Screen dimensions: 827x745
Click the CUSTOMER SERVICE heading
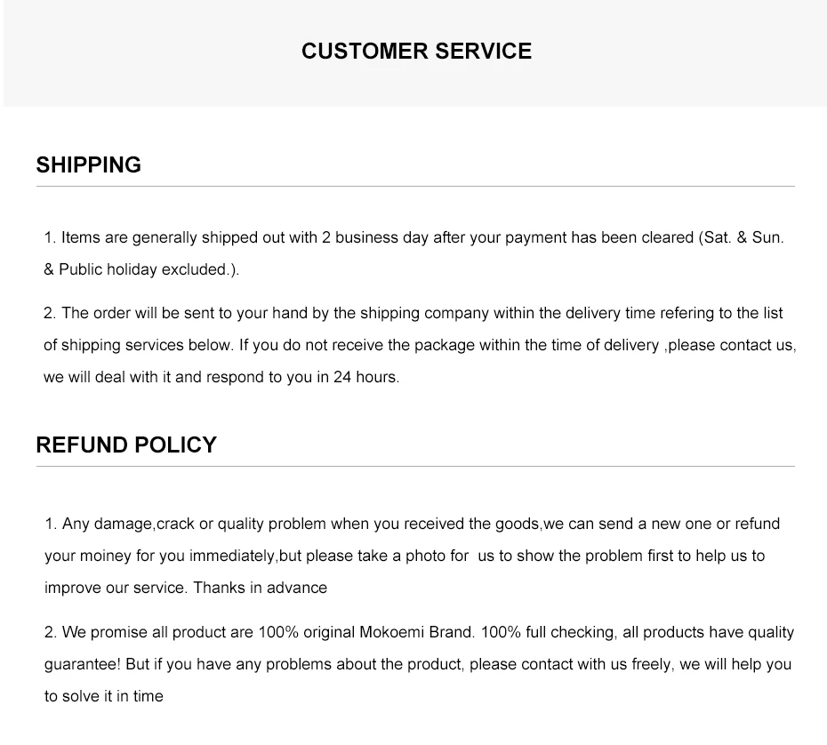(416, 52)
